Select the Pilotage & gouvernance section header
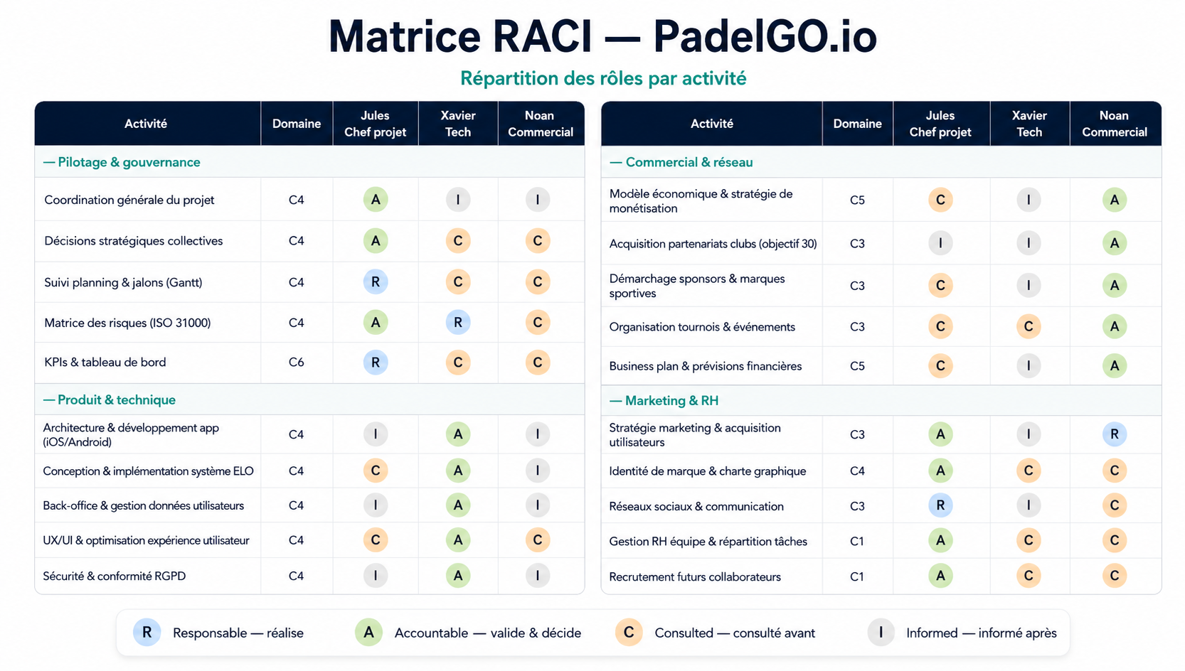Screen dimensions: 1185x671 [309, 162]
